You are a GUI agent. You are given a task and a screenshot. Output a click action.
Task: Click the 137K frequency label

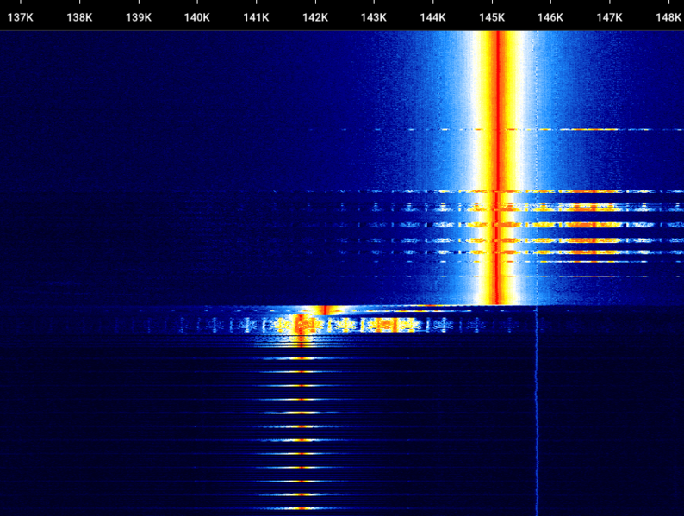[x=21, y=17]
